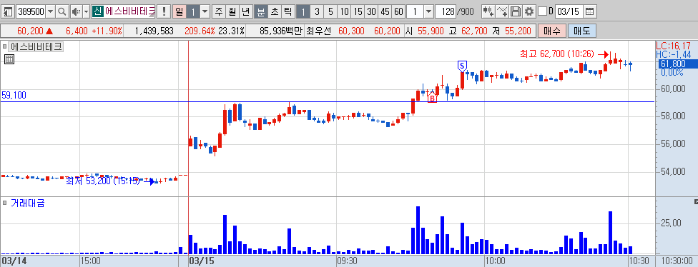This screenshot has height=267, width=698.
Task: Click the 최고 62,700 (10:26) annotation
Action: pos(556,54)
